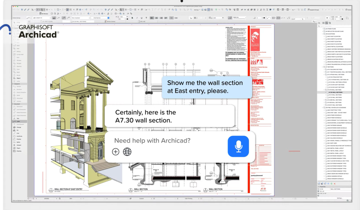The image size is (360, 210).
Task: Open the A-ROOF-PV layer dropdown
Action: [x=42, y=18]
